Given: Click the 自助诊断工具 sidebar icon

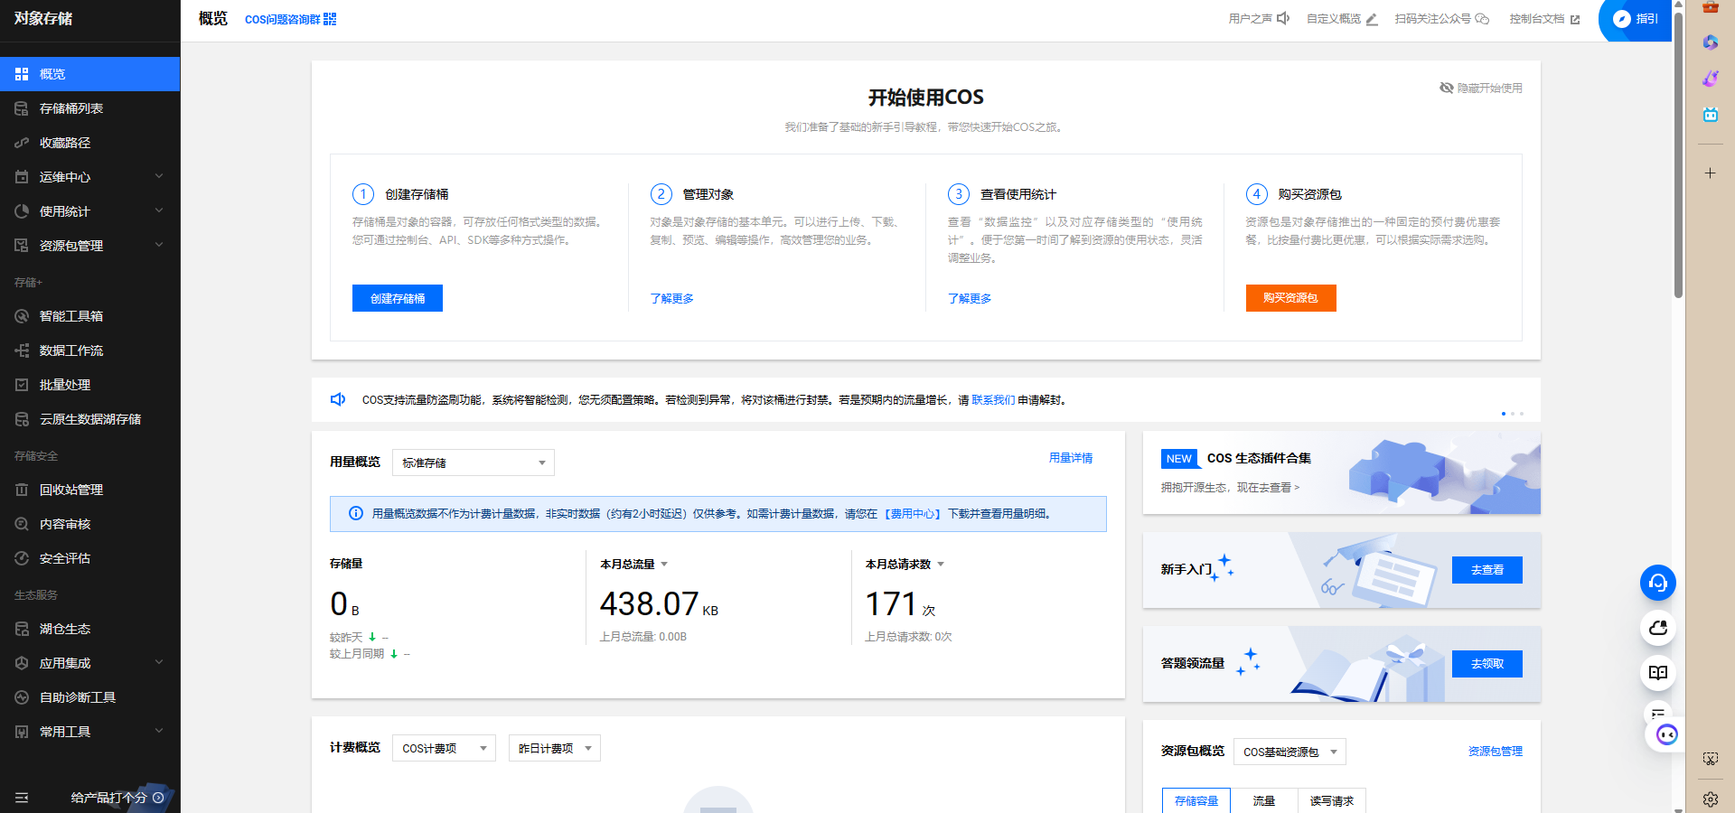Looking at the screenshot, I should pos(22,697).
